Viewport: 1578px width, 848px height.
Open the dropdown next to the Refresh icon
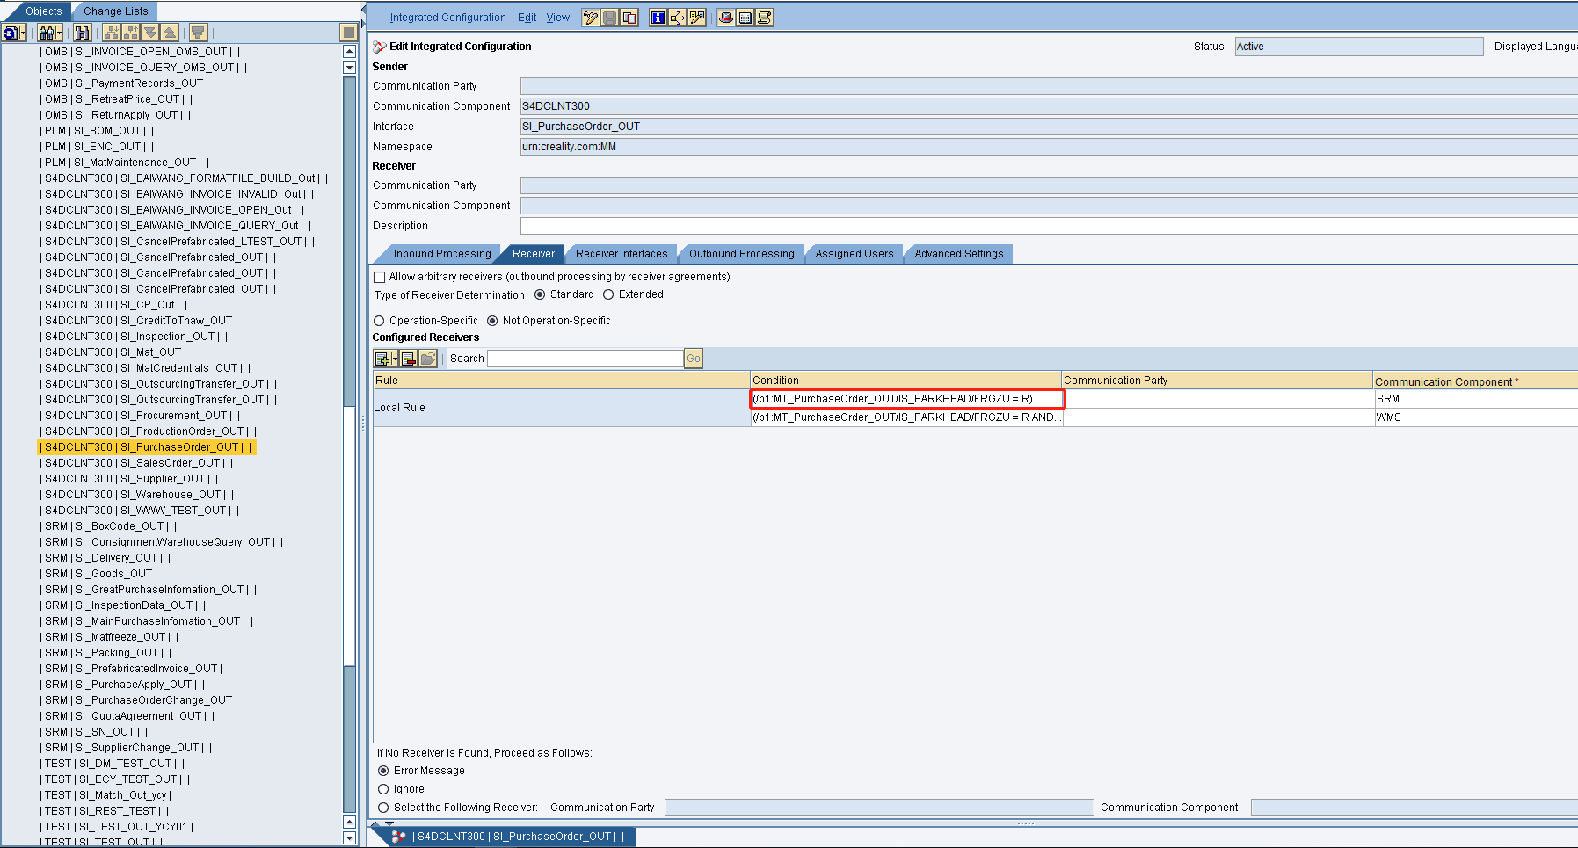pos(23,33)
